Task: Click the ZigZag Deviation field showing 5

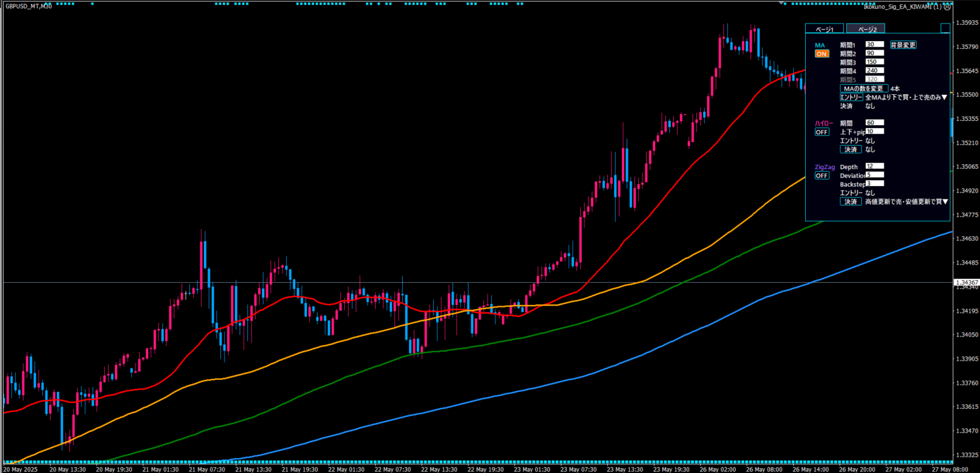Action: [875, 175]
